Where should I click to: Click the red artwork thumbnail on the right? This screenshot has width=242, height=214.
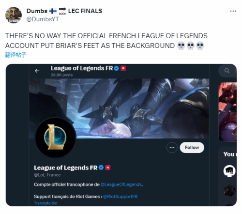227,112
